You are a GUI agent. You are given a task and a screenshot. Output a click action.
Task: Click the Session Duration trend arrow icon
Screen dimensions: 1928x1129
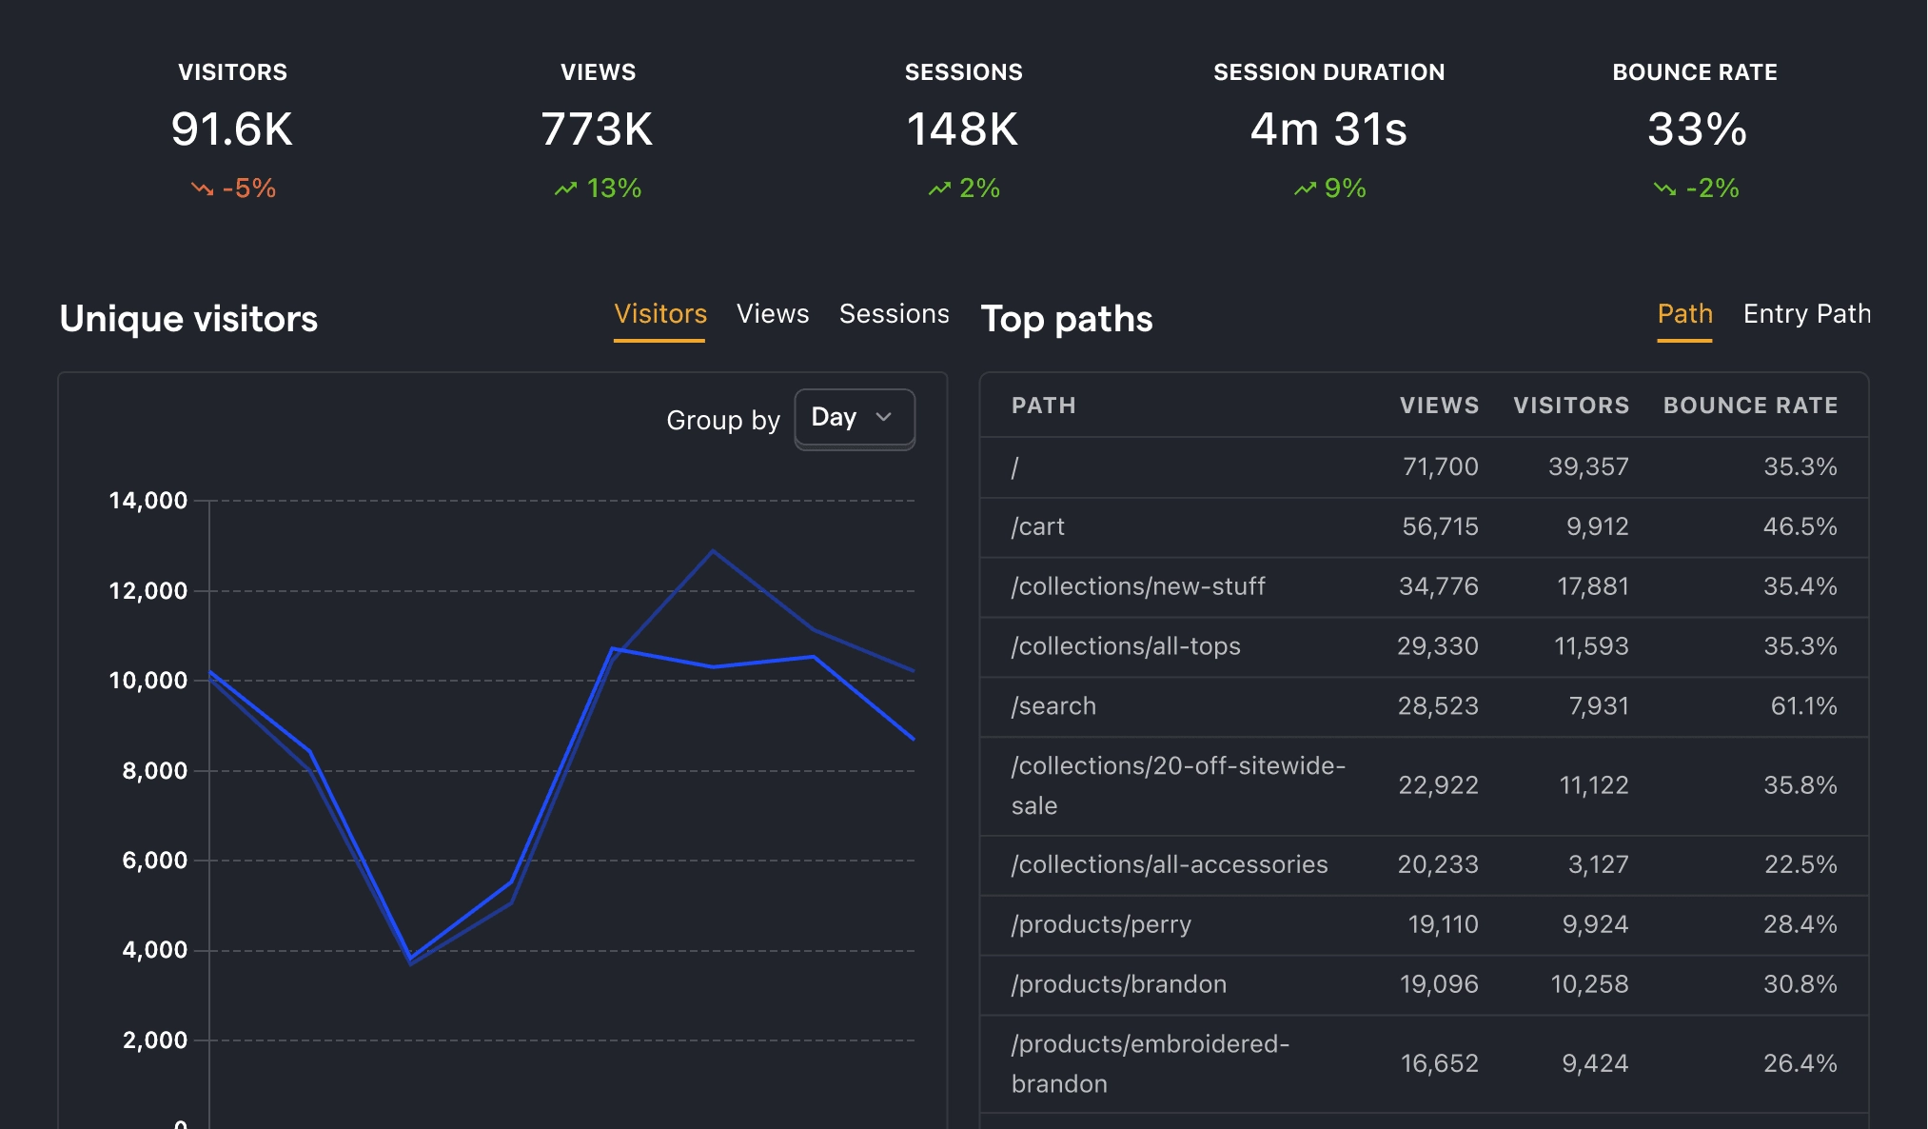pyautogui.click(x=1305, y=188)
